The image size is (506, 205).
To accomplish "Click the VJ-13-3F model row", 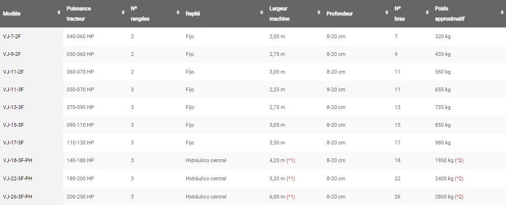I will (x=13, y=107).
